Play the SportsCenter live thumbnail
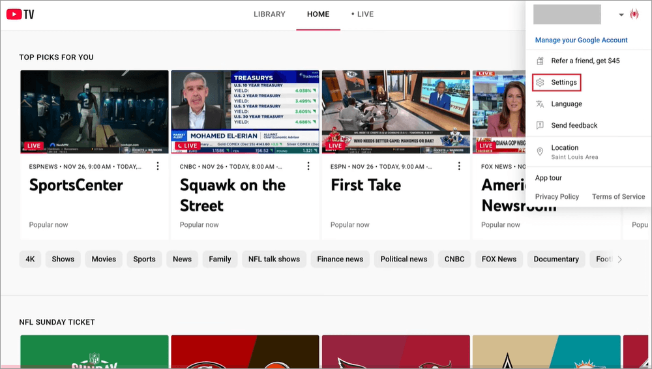The image size is (652, 369). point(95,112)
